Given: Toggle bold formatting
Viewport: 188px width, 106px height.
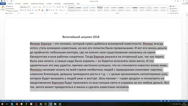Looking at the screenshot, I should (21, 10).
